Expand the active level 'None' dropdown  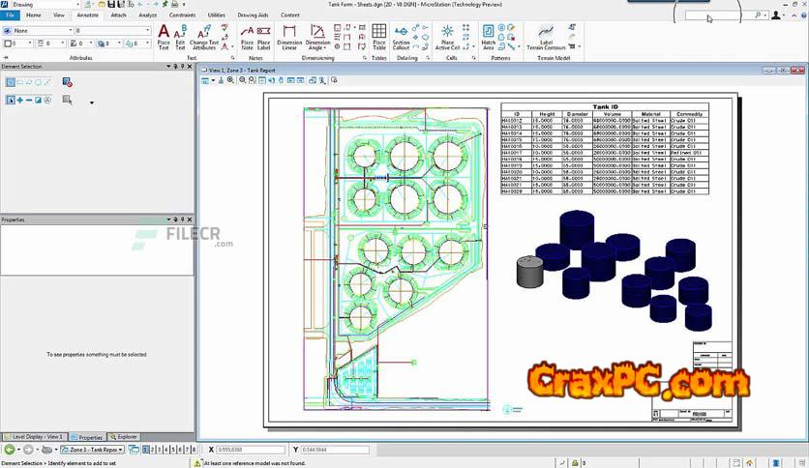click(37, 31)
